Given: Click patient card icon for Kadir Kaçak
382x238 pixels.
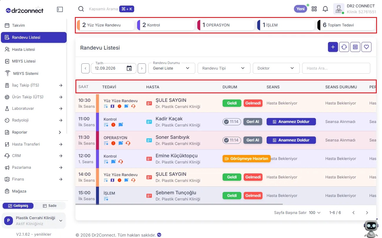Looking at the screenshot, I should (x=149, y=122).
